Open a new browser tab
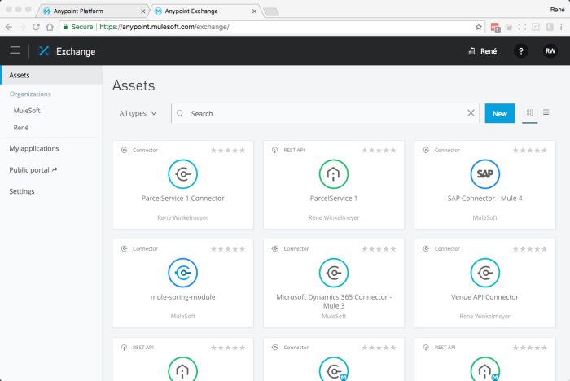 271,11
